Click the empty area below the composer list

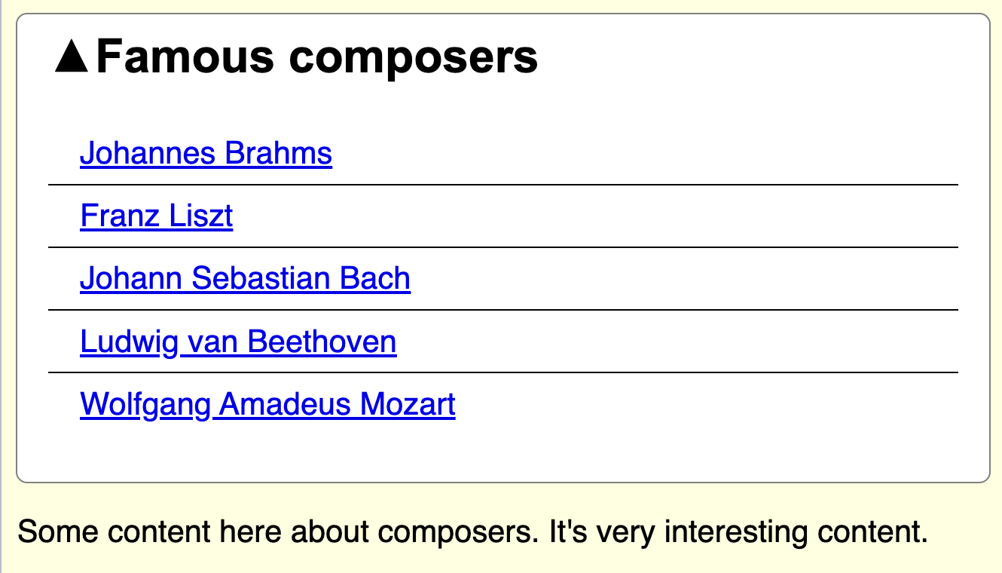(497, 452)
